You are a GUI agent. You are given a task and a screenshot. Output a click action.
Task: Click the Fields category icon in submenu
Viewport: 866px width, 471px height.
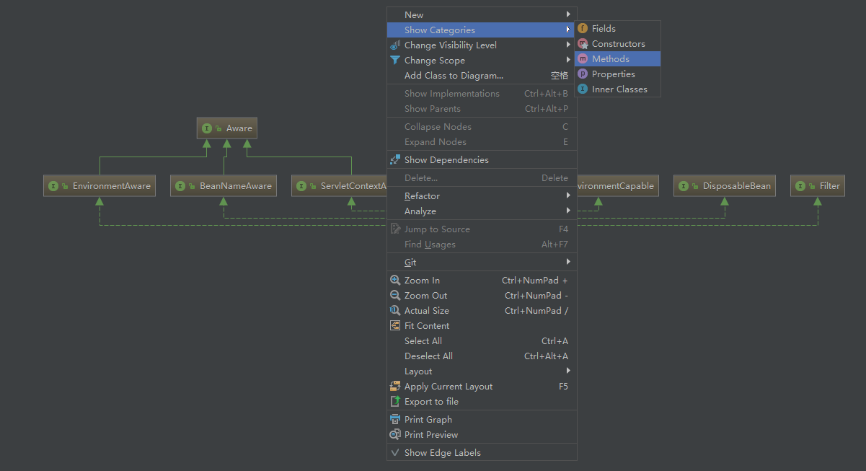click(583, 28)
